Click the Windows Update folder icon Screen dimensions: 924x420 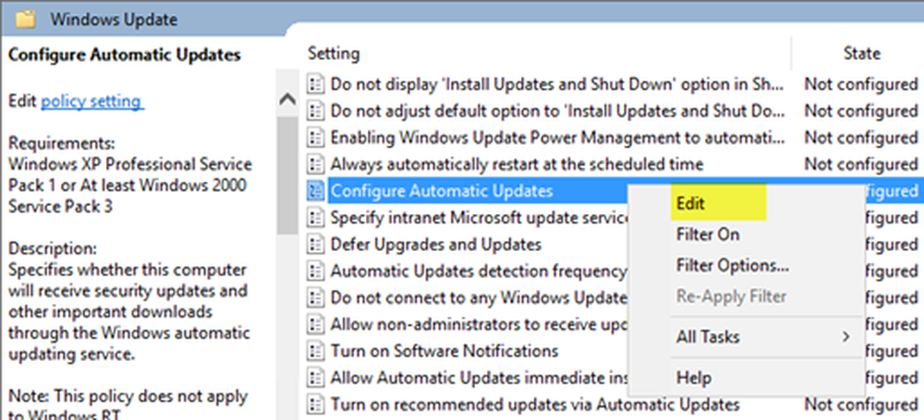click(x=26, y=18)
